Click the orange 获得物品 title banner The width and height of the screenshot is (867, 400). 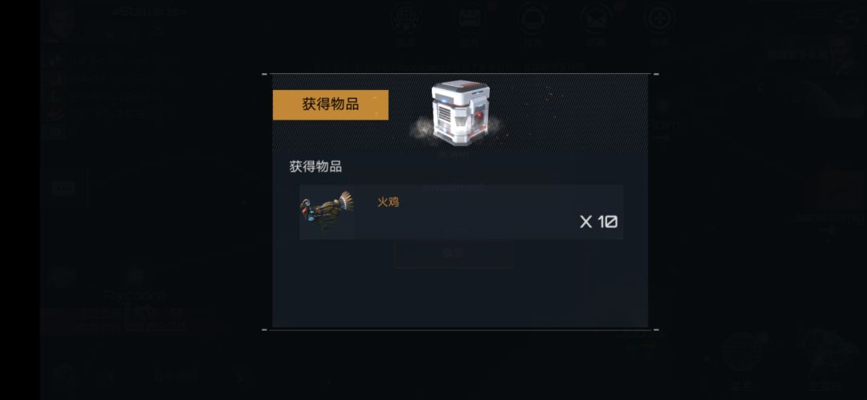330,104
